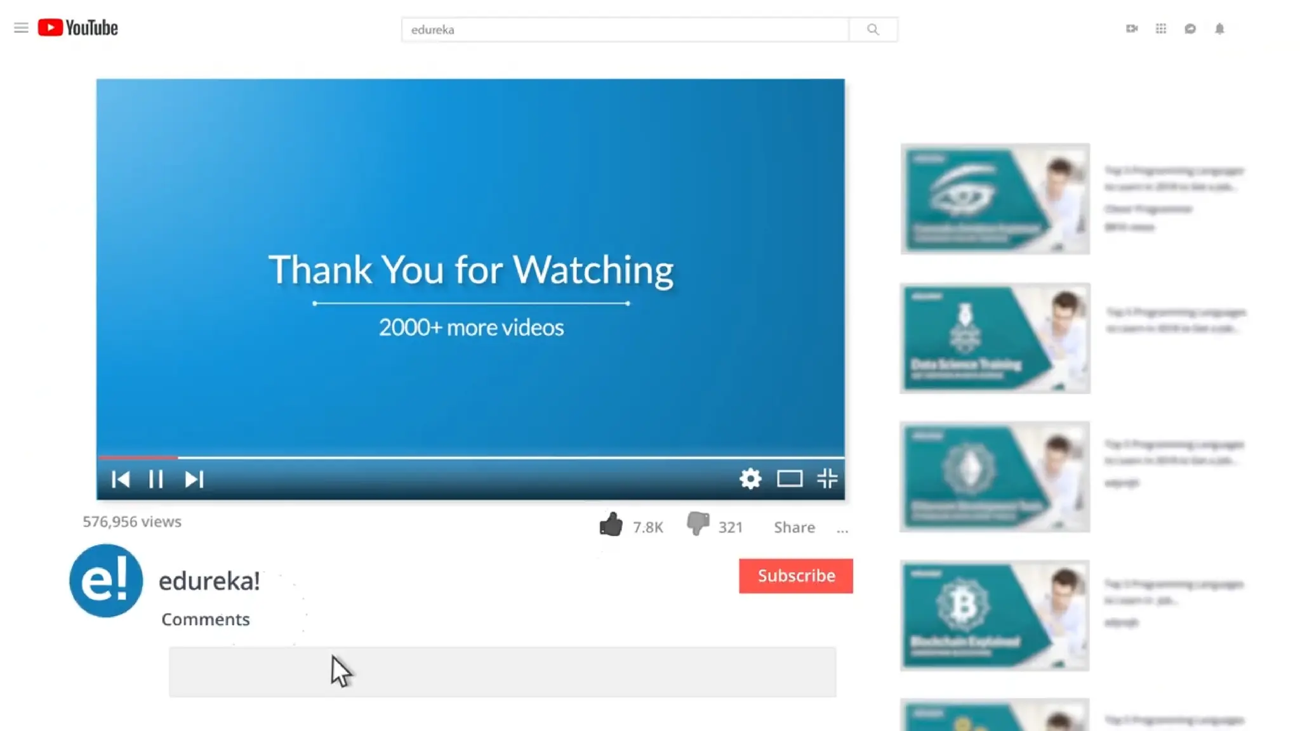This screenshot has width=1300, height=731.
Task: Open the YouTube apps grid
Action: 1161,29
